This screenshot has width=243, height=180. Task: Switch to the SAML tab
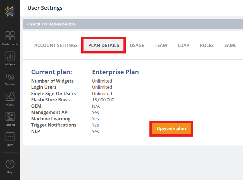(x=230, y=45)
